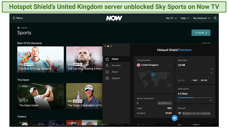Click the United Kingdom flag icon
The width and height of the screenshot is (229, 129).
(x=138, y=65)
